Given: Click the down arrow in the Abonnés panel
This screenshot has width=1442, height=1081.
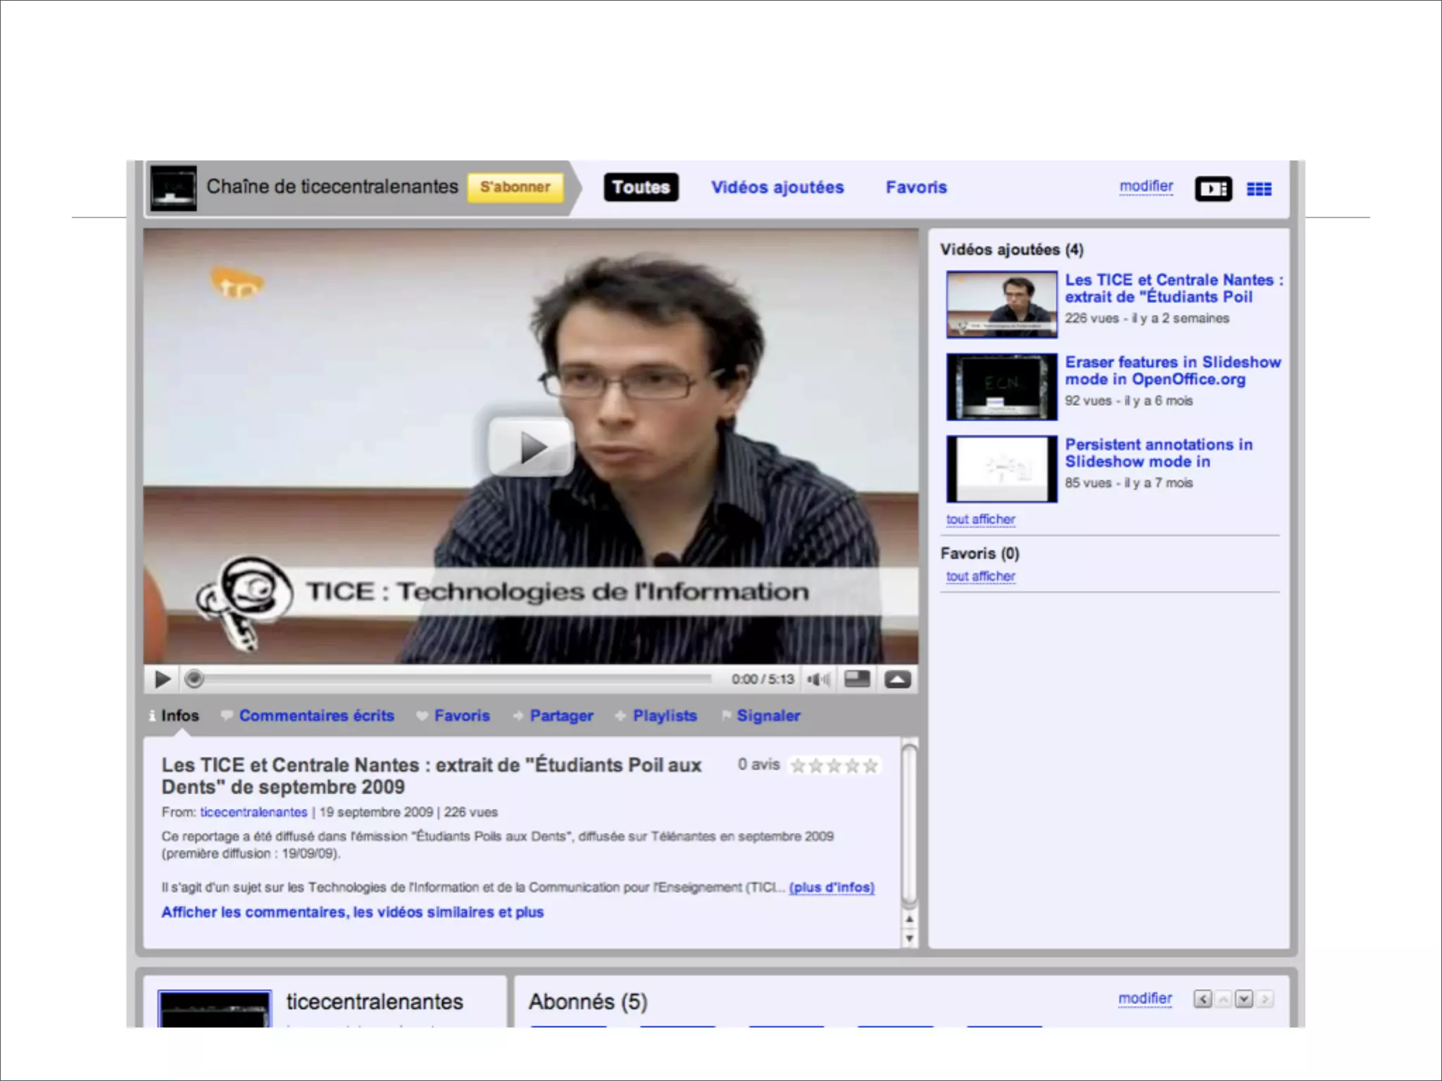Looking at the screenshot, I should tap(1243, 999).
